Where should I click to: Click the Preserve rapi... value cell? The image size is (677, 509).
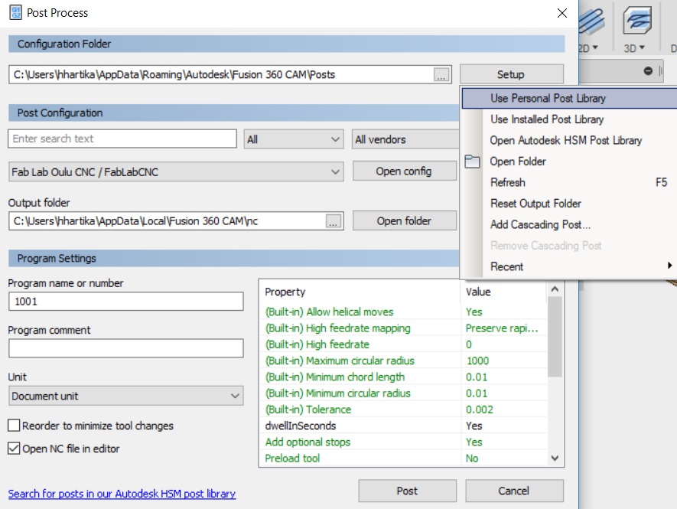point(503,328)
